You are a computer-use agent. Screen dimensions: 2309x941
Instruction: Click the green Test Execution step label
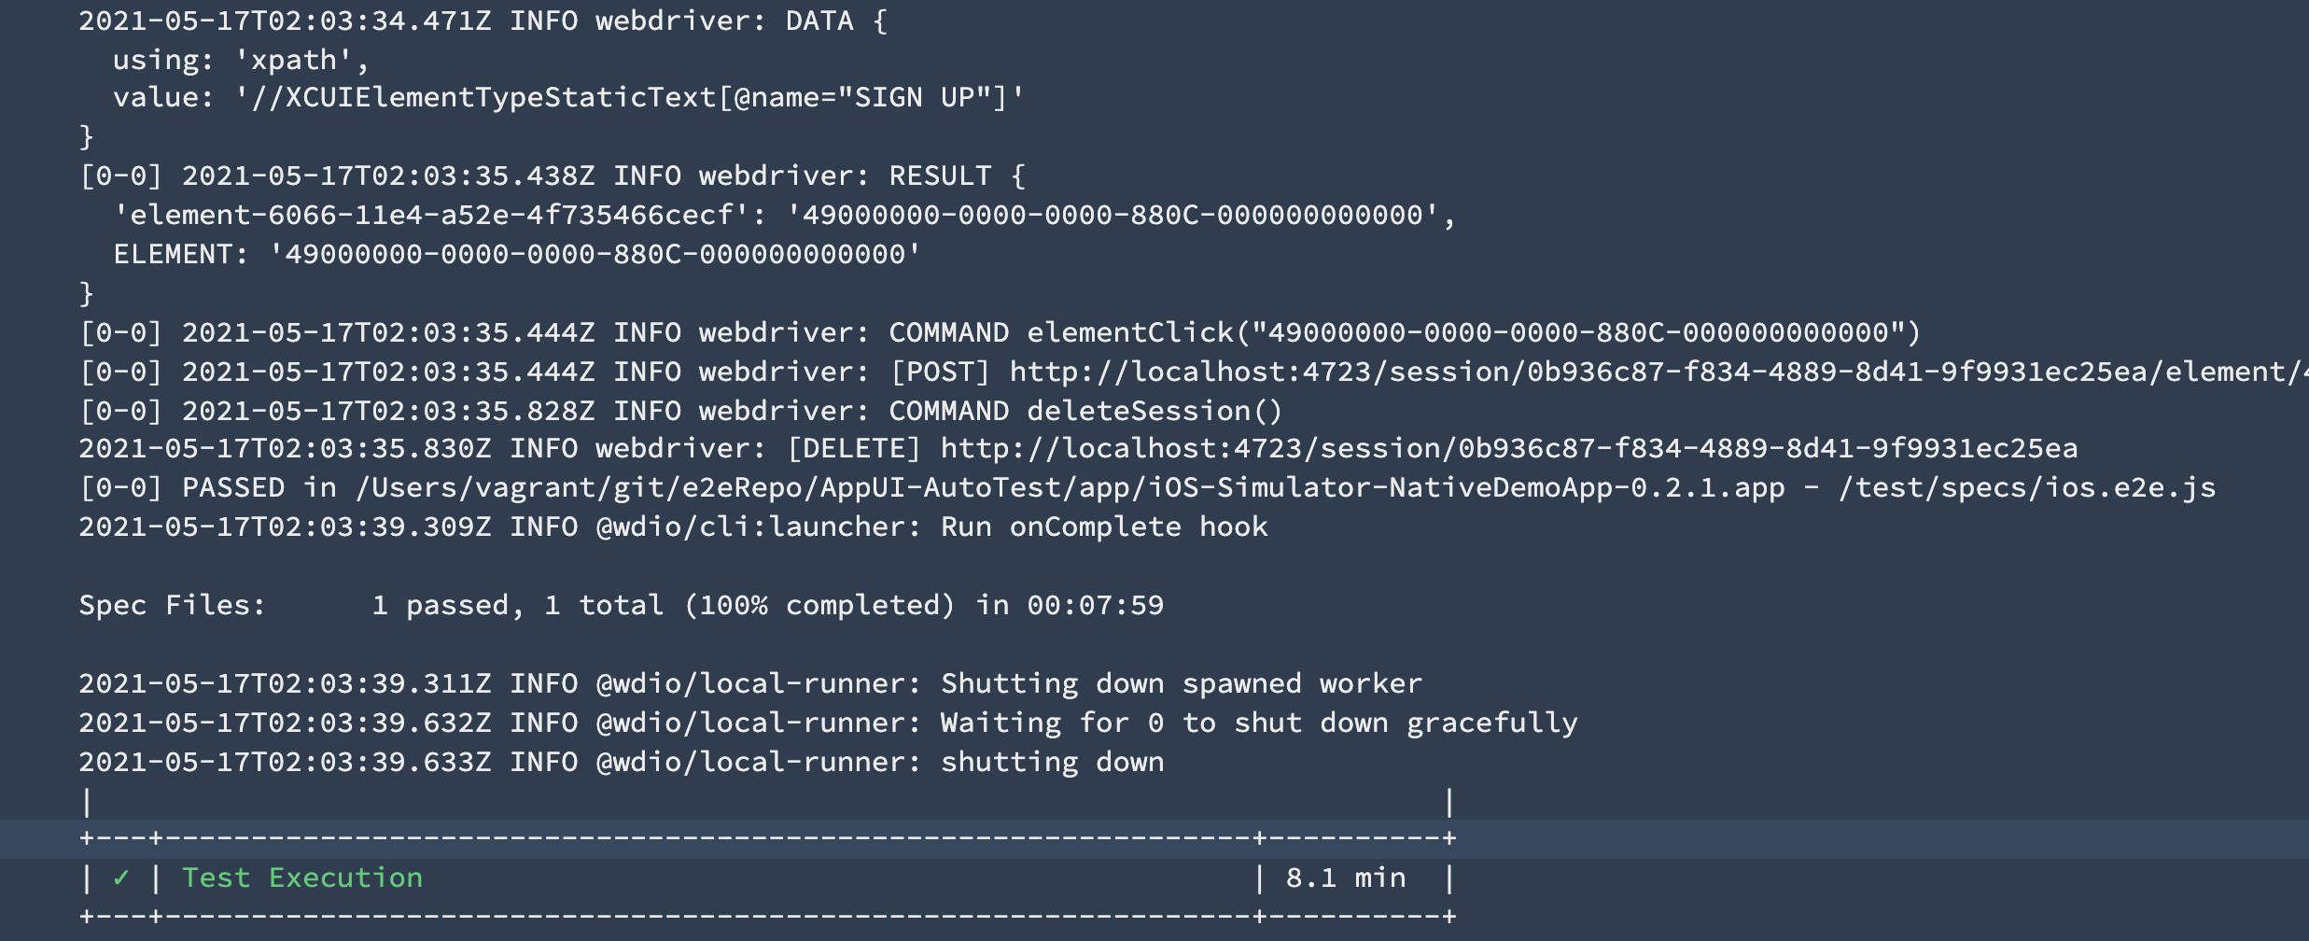click(301, 878)
